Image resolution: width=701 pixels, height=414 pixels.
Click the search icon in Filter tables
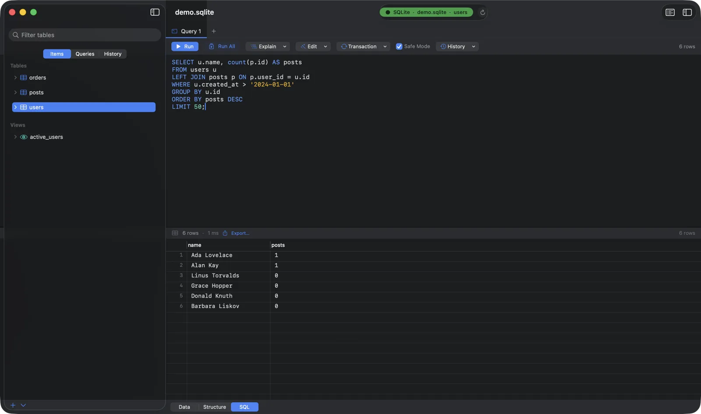pyautogui.click(x=16, y=35)
